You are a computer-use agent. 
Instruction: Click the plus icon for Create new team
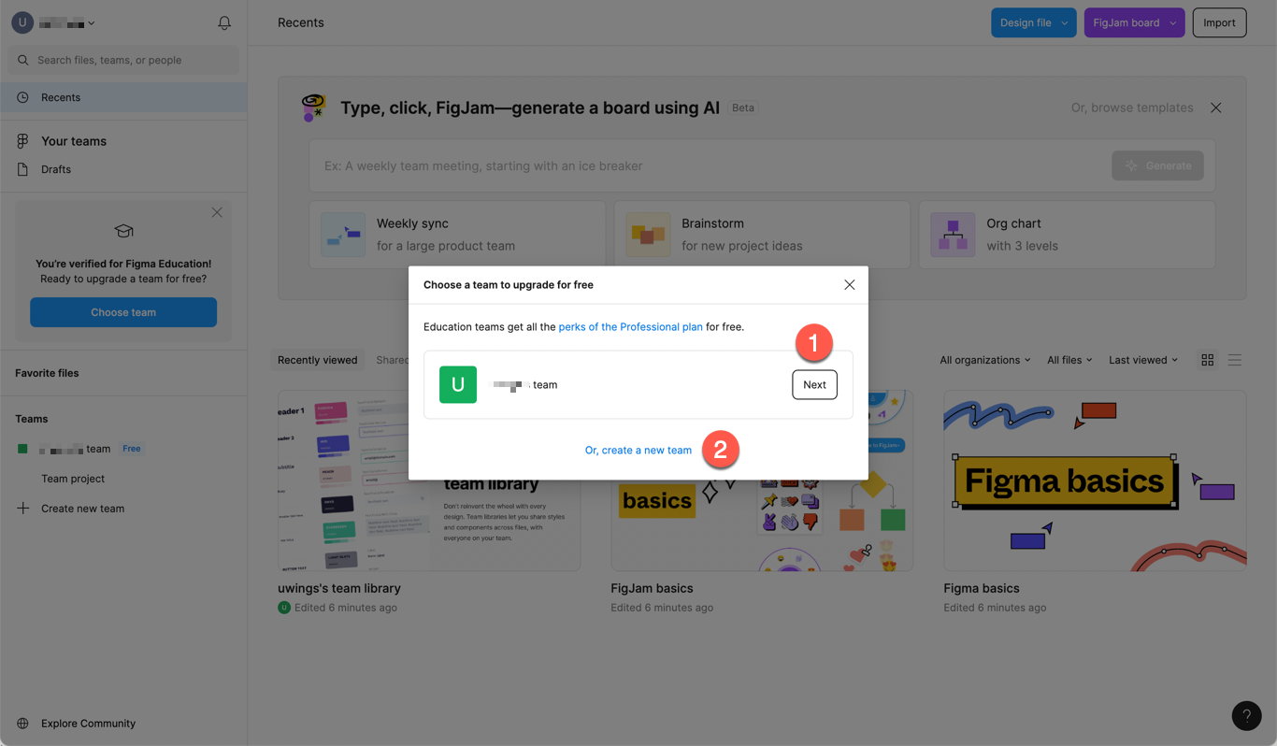[x=23, y=509]
